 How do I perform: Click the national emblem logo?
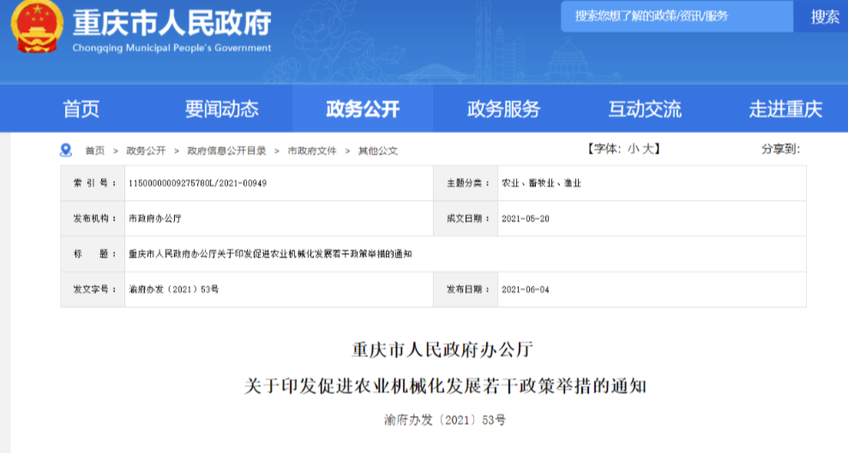pyautogui.click(x=37, y=27)
